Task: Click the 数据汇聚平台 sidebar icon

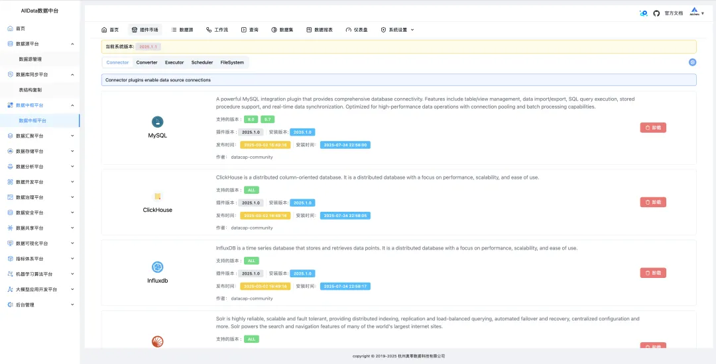Action: pyautogui.click(x=10, y=136)
